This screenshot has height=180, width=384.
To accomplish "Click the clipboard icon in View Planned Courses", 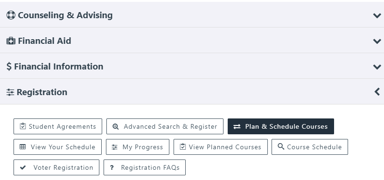I will tap(183, 147).
